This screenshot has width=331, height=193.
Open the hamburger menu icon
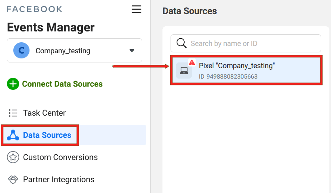click(x=136, y=9)
